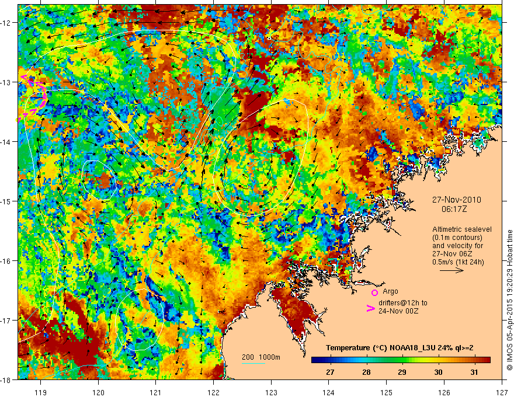Screen dimensions: 514x397
Task: Click the latitude axis label '-17'
Action: pos(6,321)
